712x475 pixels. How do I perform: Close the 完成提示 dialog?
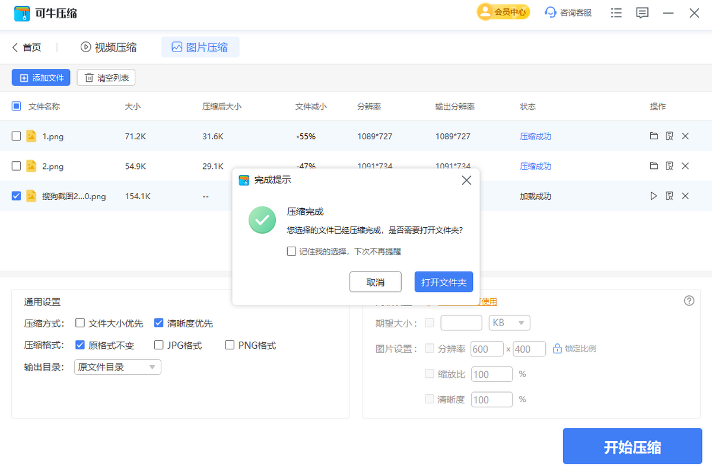pos(466,180)
